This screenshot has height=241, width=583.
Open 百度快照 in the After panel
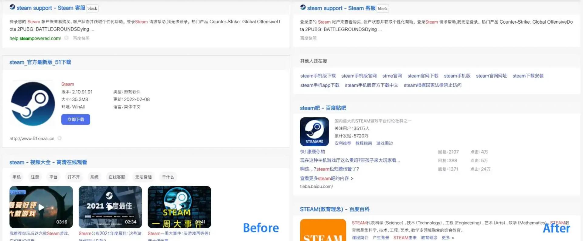point(308,38)
